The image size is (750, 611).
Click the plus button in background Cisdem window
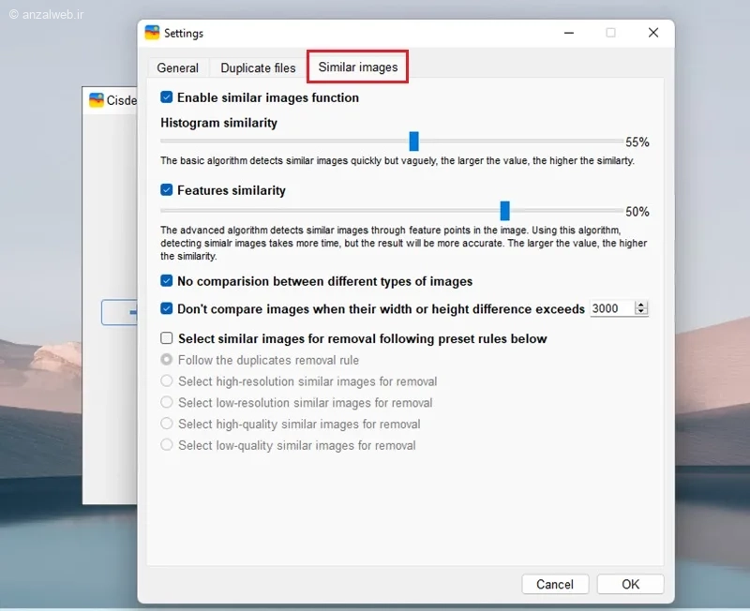[120, 313]
